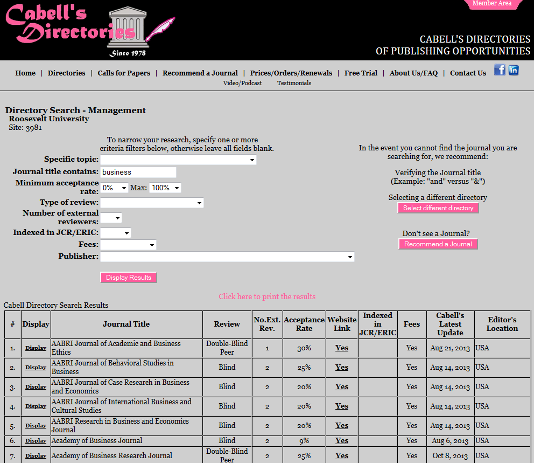The height and width of the screenshot is (463, 534).
Task: Display AABRI Journal of International Business row
Action: coord(36,406)
